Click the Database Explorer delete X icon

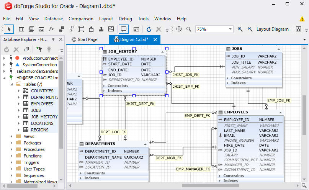(16, 49)
